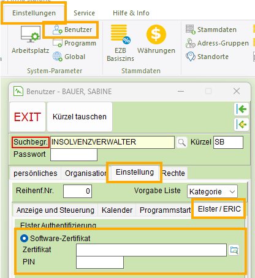
Task: Click the Kürzel tauschen button
Action: click(80, 117)
